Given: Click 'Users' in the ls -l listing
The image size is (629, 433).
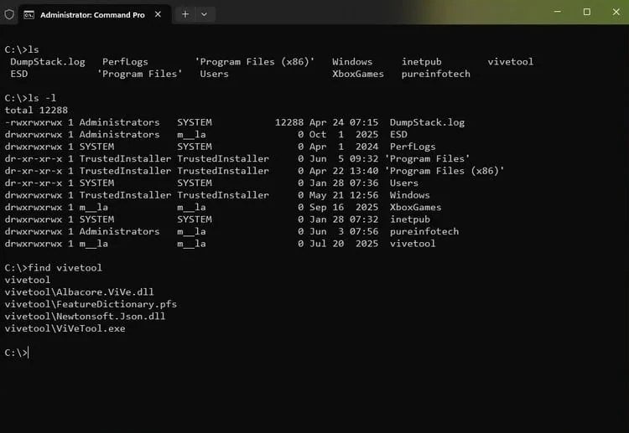Looking at the screenshot, I should pos(404,183).
